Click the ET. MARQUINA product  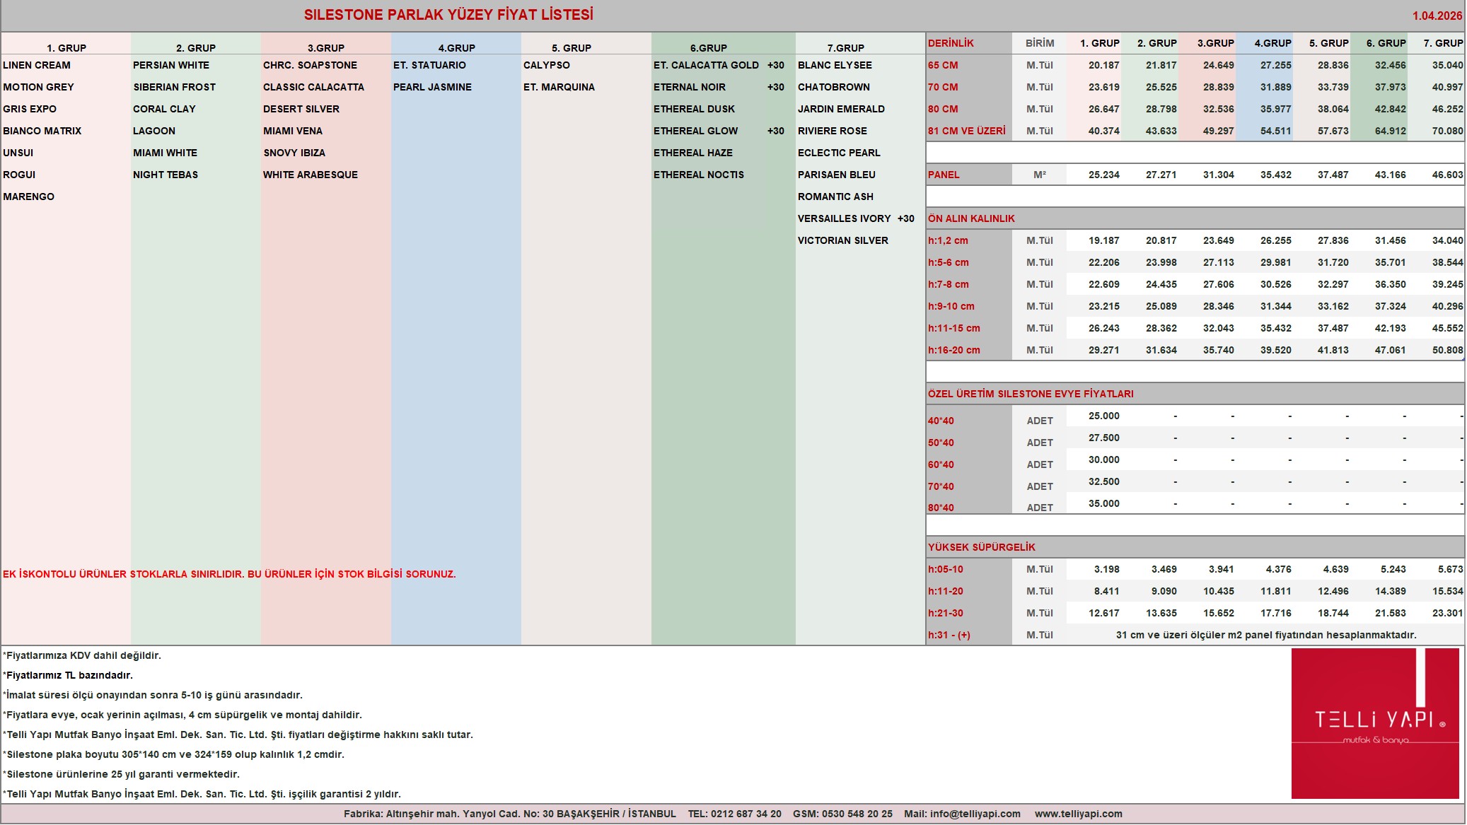(559, 87)
